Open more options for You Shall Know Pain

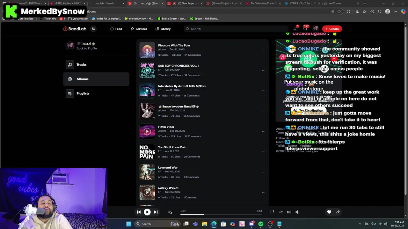(x=264, y=152)
